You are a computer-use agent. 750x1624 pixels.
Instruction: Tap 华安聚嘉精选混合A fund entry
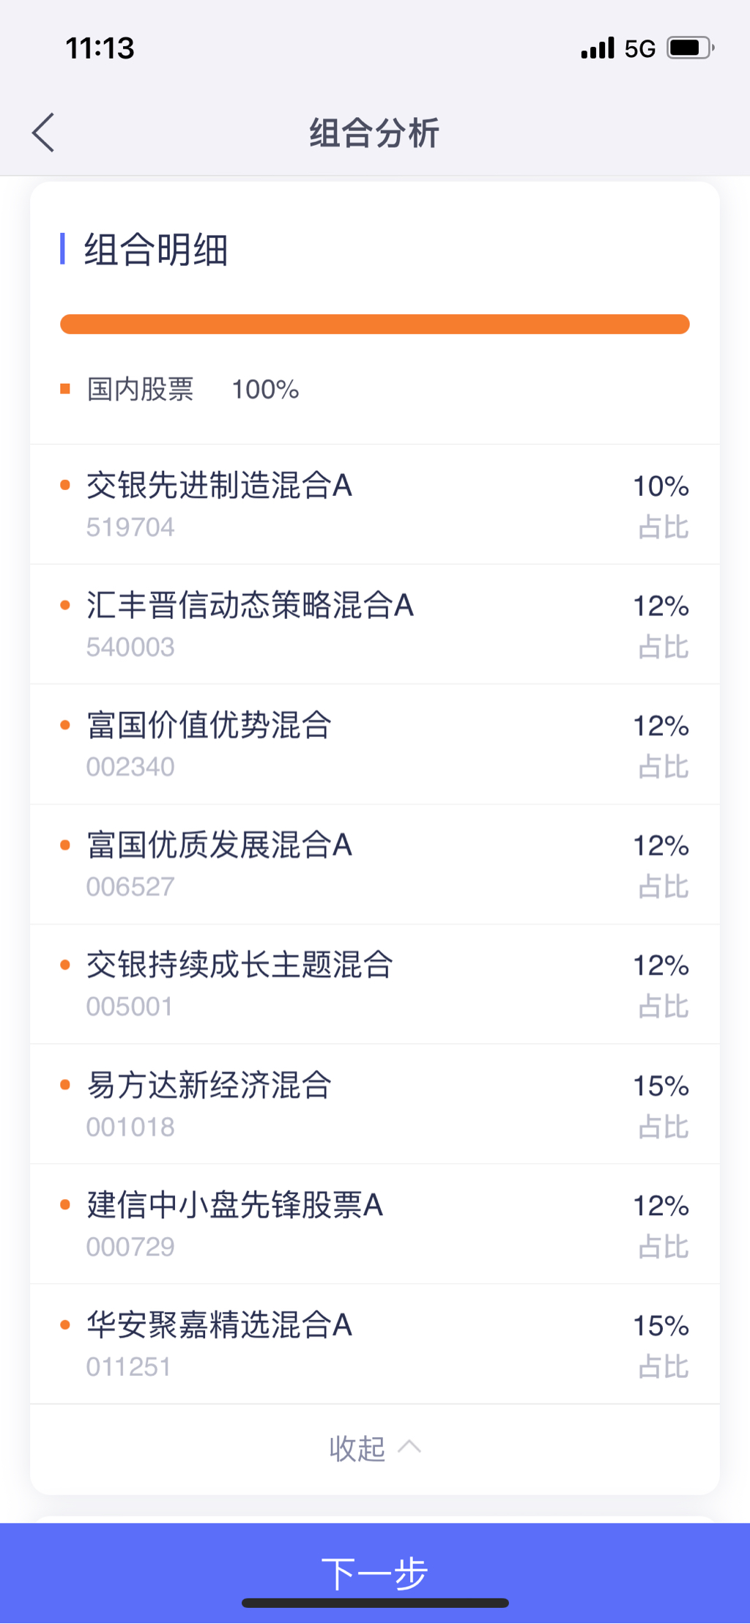point(219,1325)
